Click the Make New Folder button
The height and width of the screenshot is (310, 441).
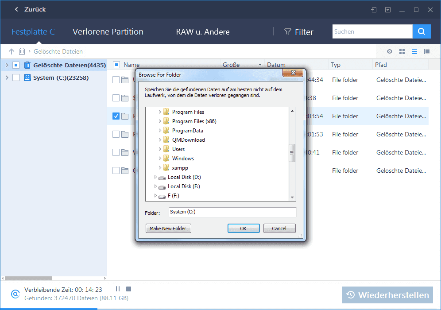click(x=168, y=229)
